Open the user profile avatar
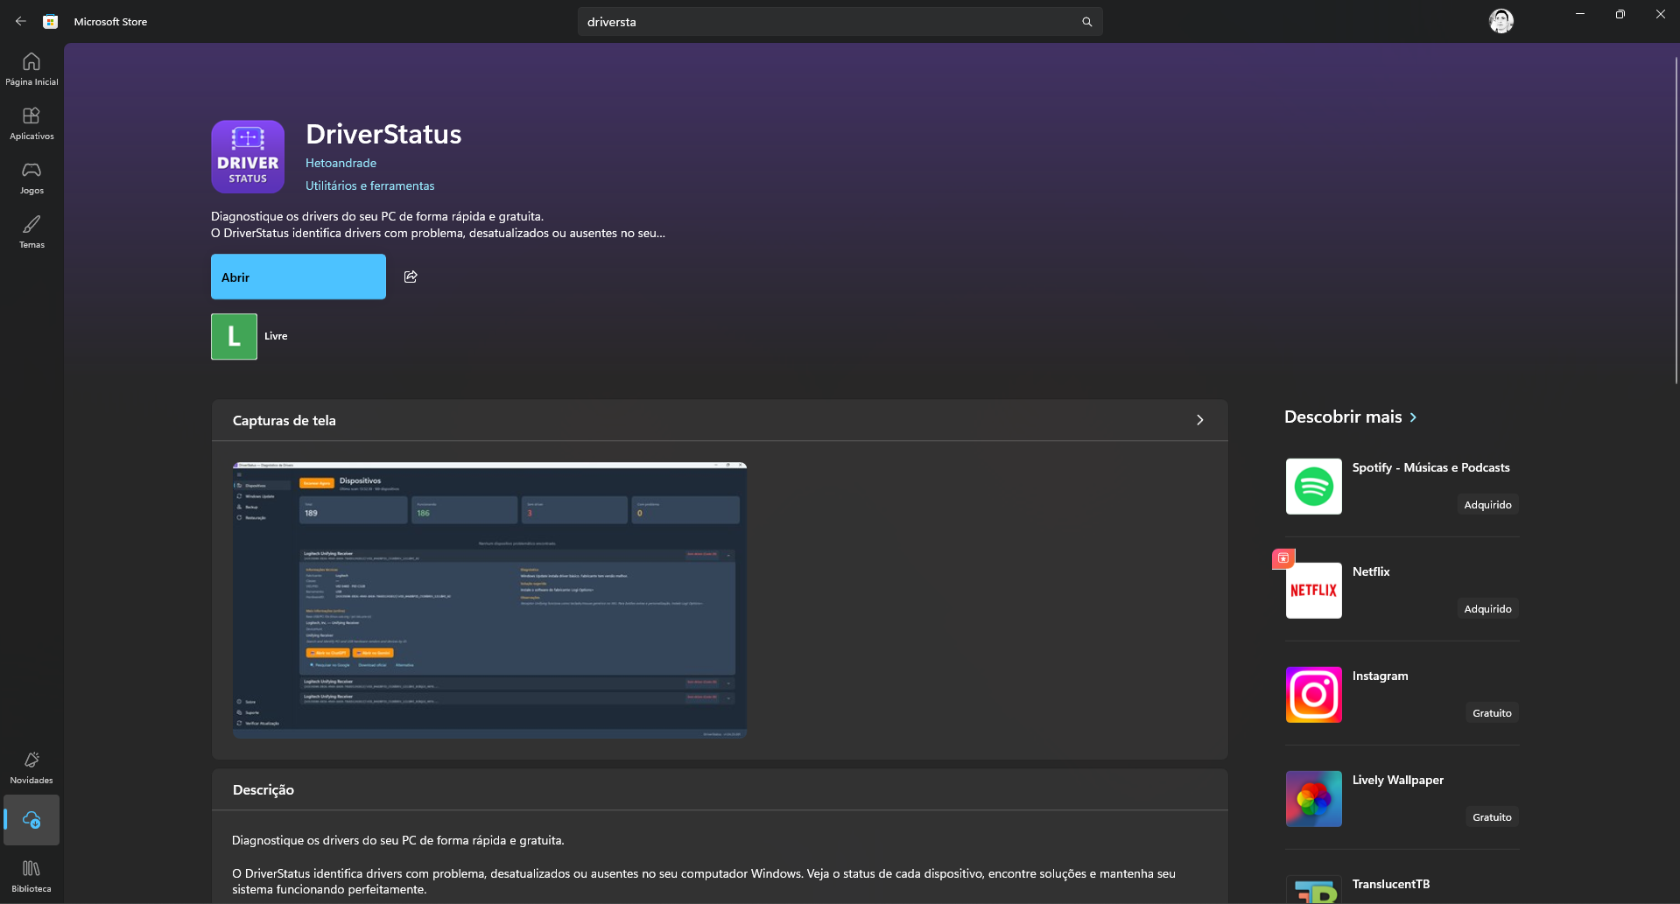The height and width of the screenshot is (904, 1680). (x=1501, y=21)
